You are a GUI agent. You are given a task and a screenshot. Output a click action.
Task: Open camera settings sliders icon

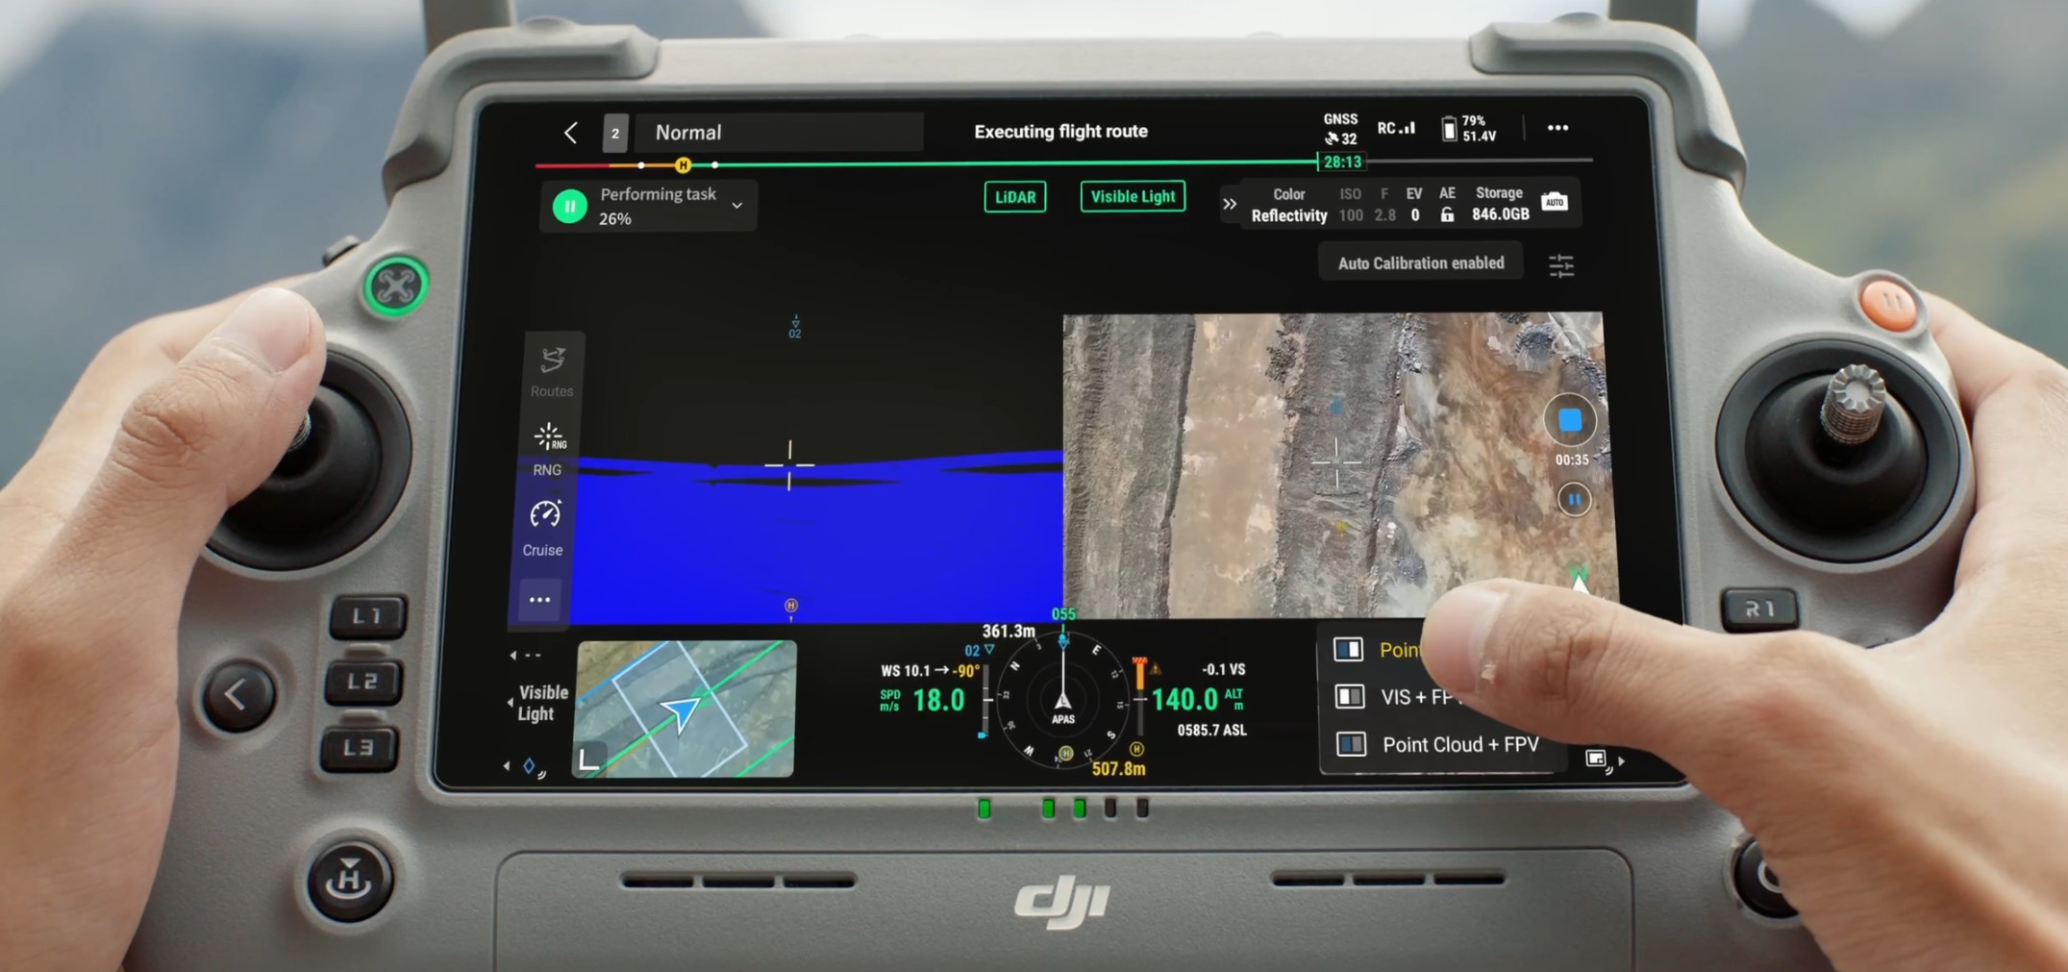coord(1562,265)
